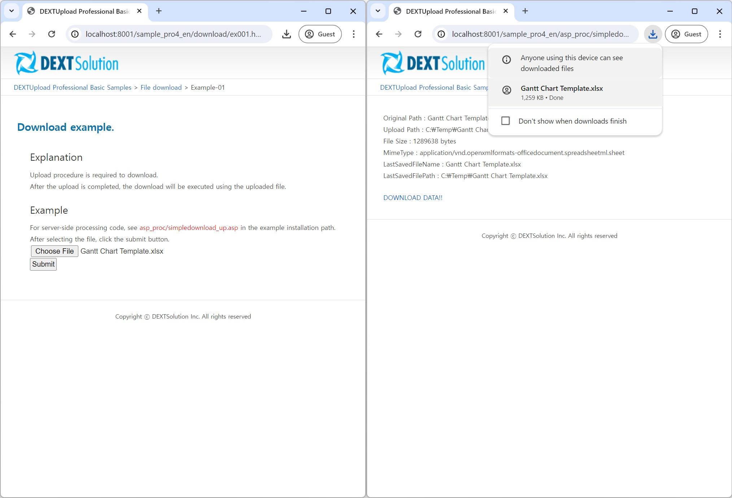Check Don't show when downloads finish

point(505,121)
